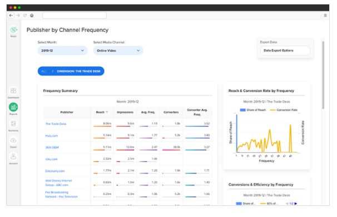Screen dimensions: 337x217
Task: Sort by the Impressions column header
Action: 125,112
